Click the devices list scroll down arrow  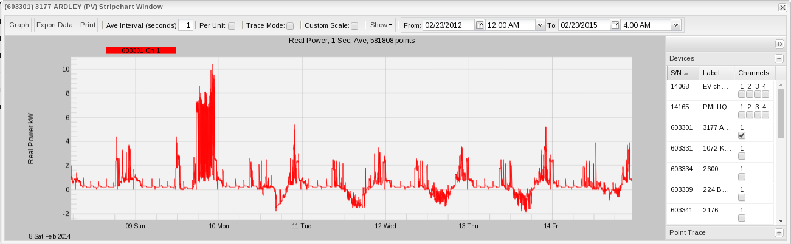[781, 220]
